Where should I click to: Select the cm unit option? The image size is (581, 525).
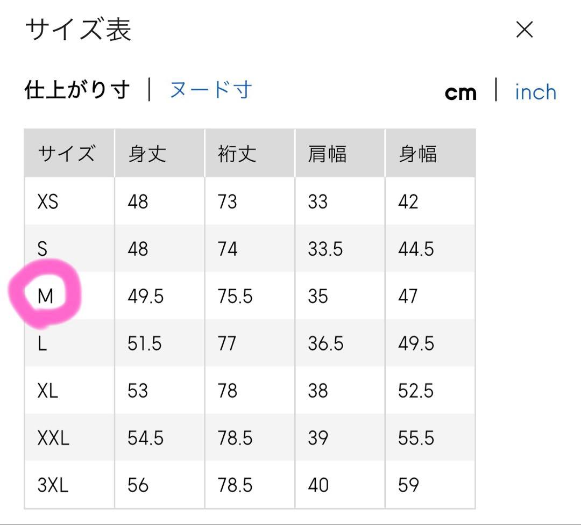pos(460,93)
